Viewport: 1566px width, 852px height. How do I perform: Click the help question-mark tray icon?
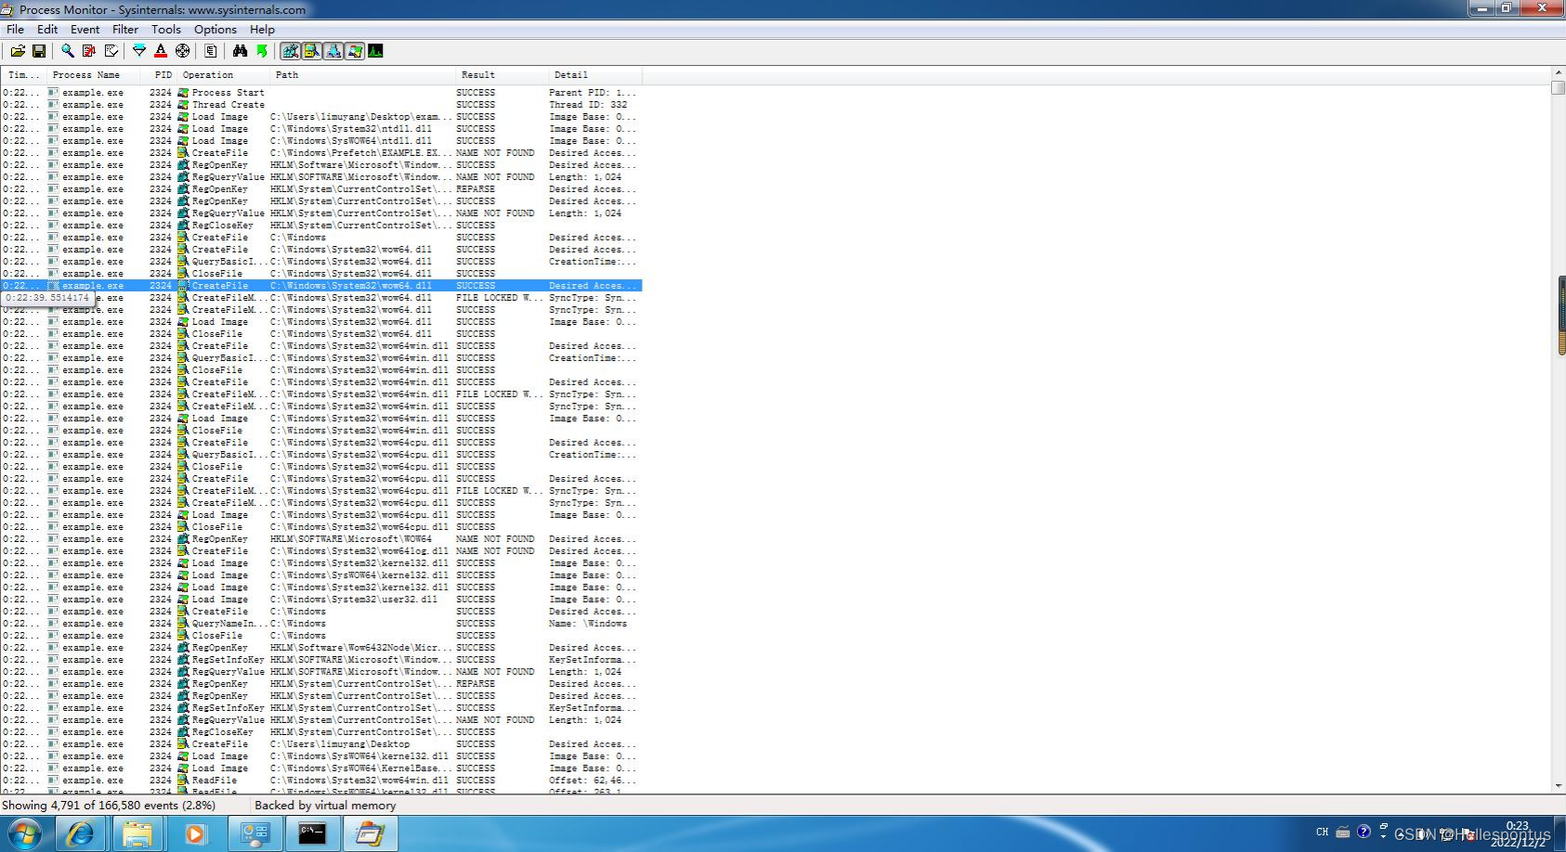click(1364, 832)
